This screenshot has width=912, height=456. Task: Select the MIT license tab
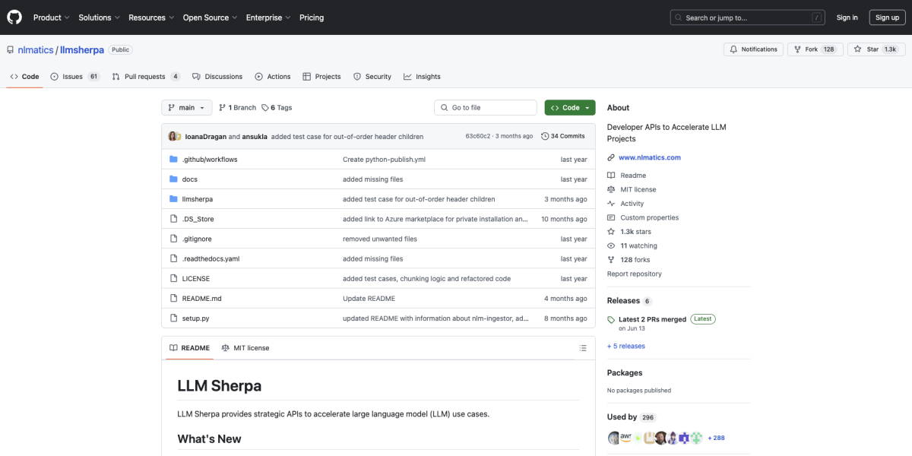click(245, 348)
